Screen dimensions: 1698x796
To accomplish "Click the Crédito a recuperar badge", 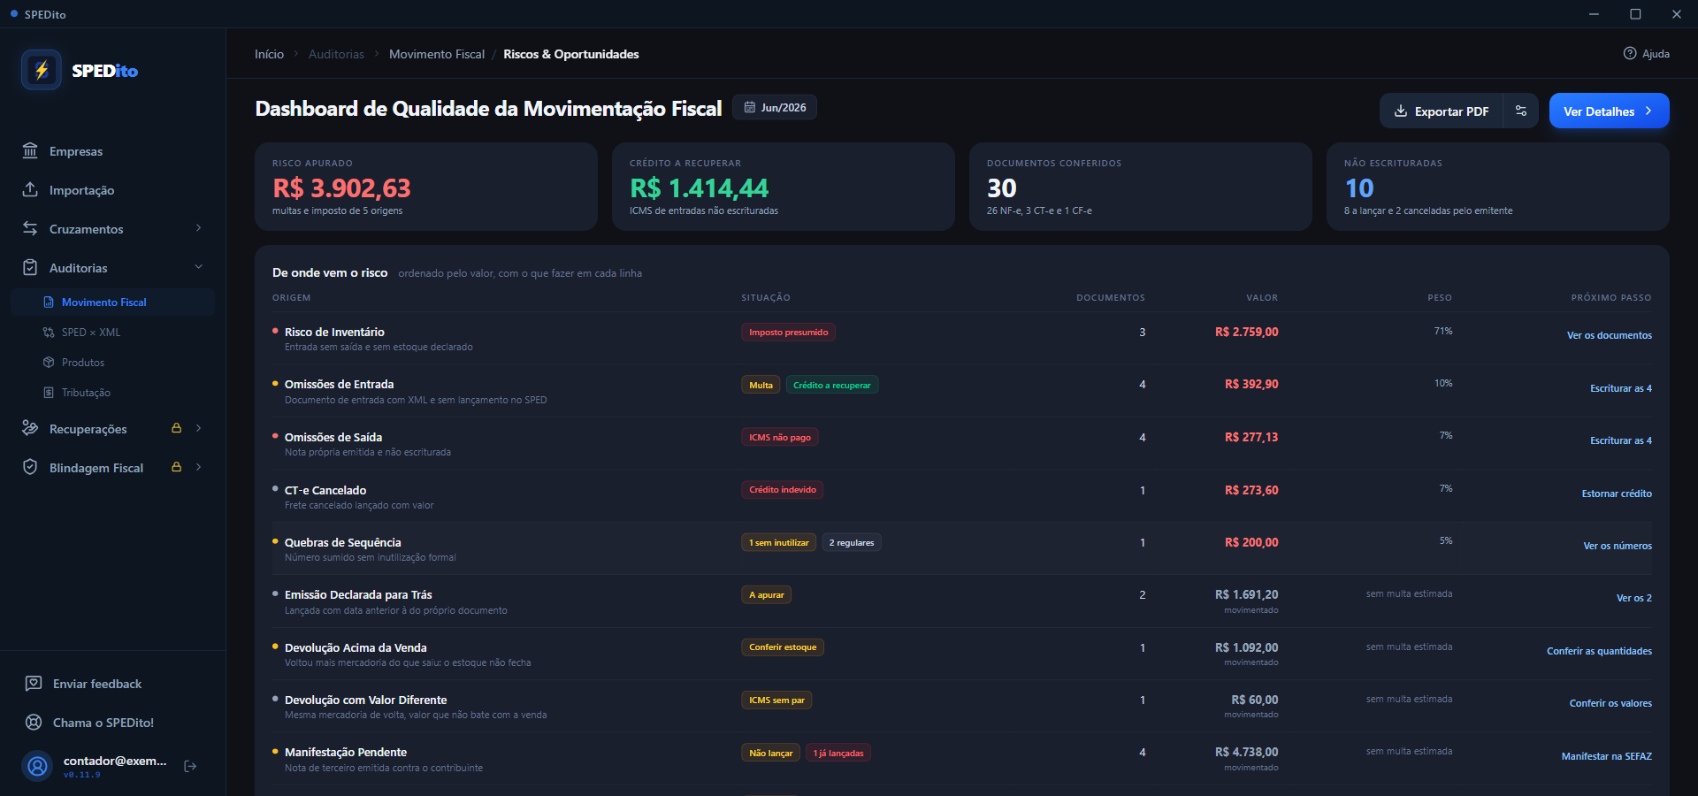I will (x=831, y=385).
